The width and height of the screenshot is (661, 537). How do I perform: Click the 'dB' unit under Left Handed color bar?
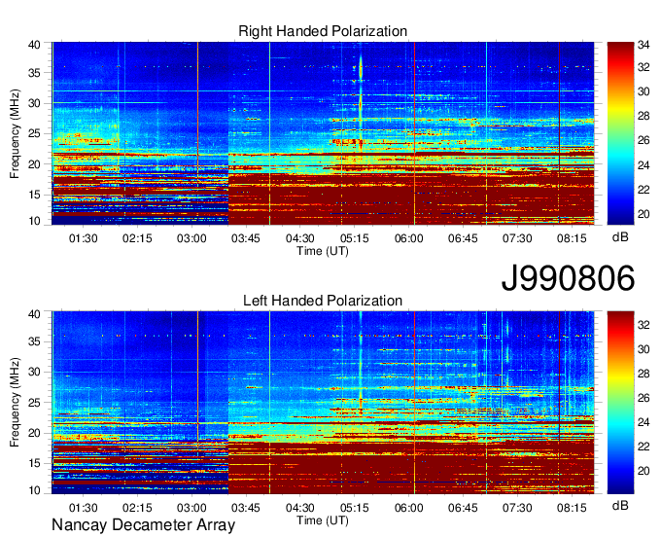(620, 505)
